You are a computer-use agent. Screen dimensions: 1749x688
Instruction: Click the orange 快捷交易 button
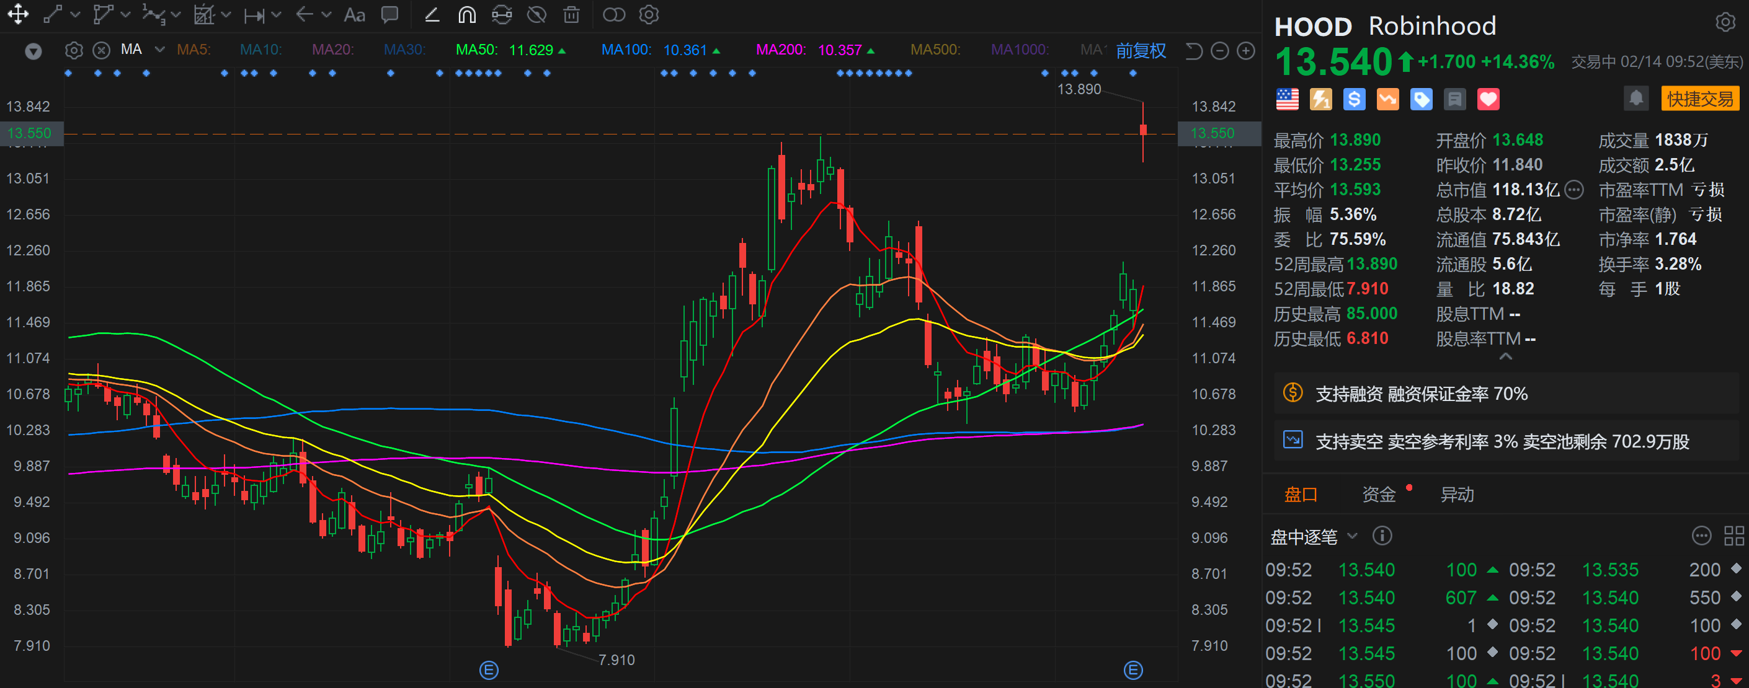pyautogui.click(x=1699, y=99)
